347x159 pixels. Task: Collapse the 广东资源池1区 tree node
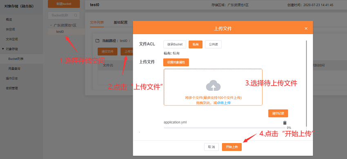coord(51,26)
